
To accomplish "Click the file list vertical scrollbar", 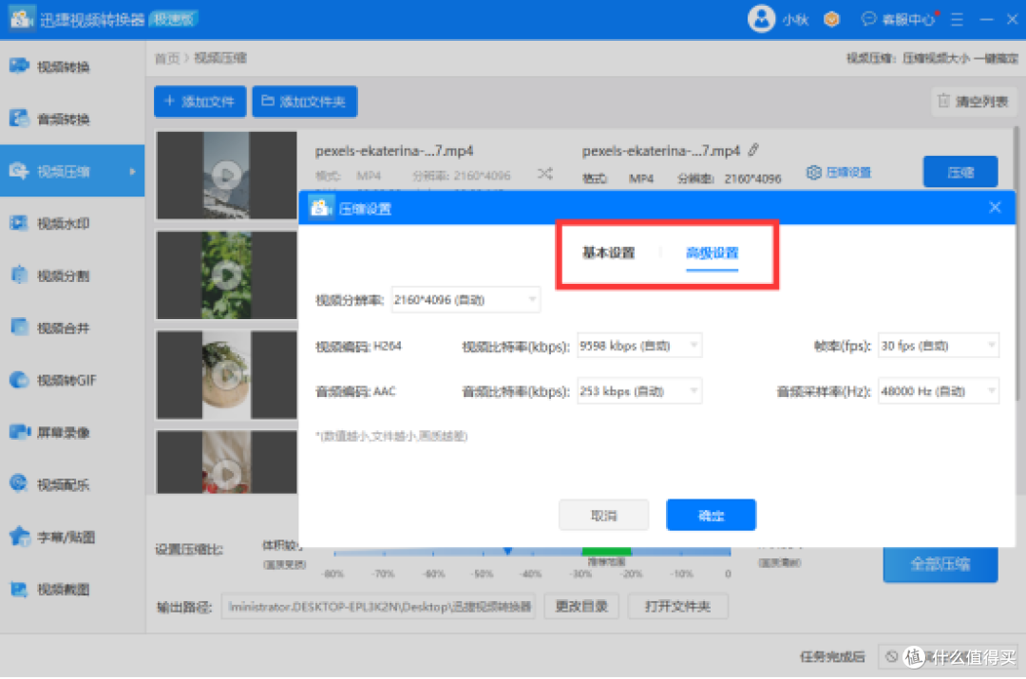I will point(1016,263).
